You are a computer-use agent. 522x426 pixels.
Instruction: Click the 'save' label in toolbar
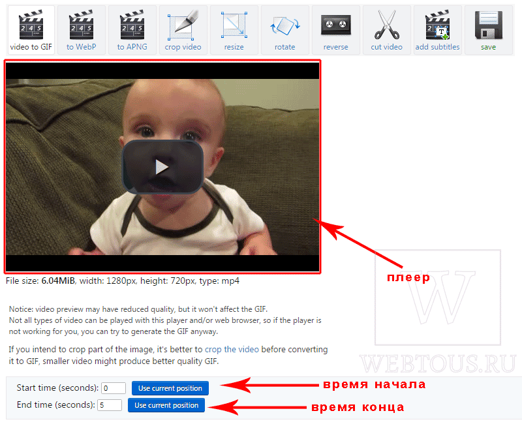point(488,47)
